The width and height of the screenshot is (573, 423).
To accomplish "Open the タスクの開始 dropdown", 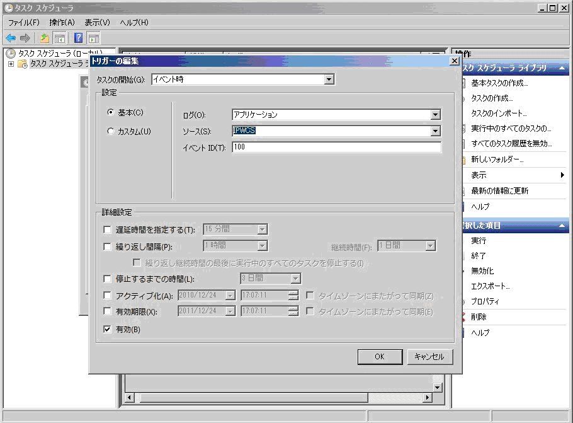I will click(x=329, y=79).
